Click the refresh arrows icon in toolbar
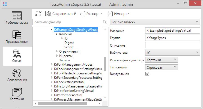 38,13
